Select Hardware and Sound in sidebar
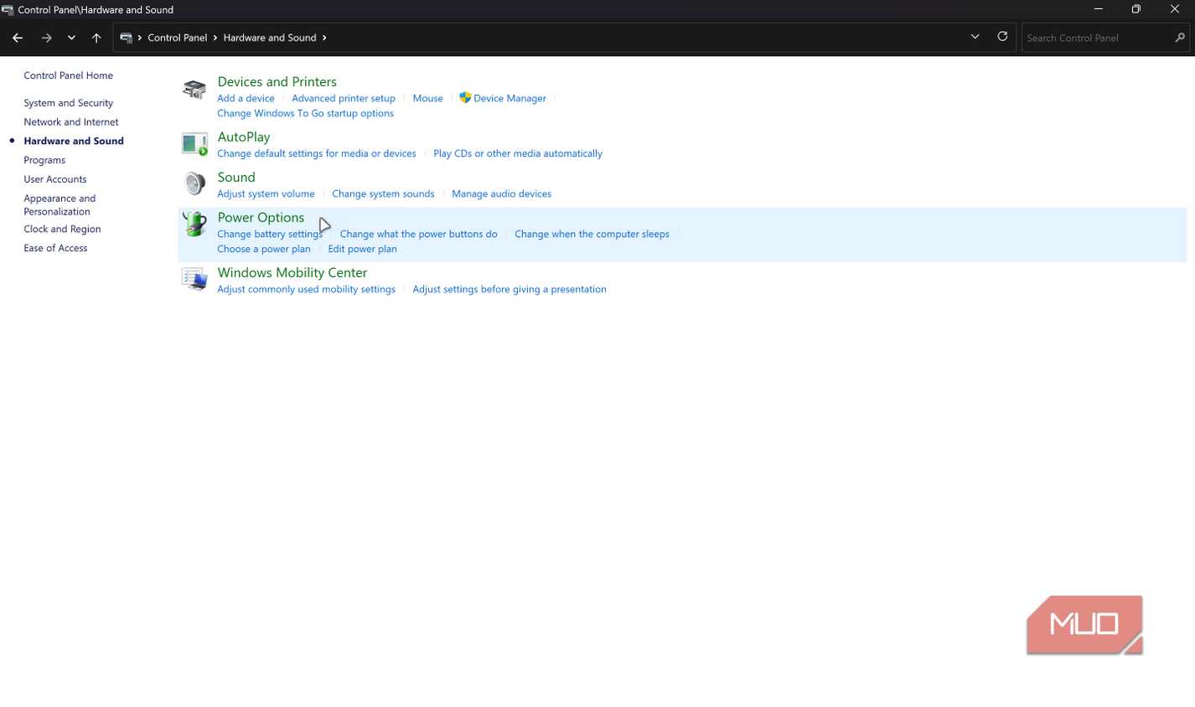Viewport: 1195px width, 707px height. point(74,141)
